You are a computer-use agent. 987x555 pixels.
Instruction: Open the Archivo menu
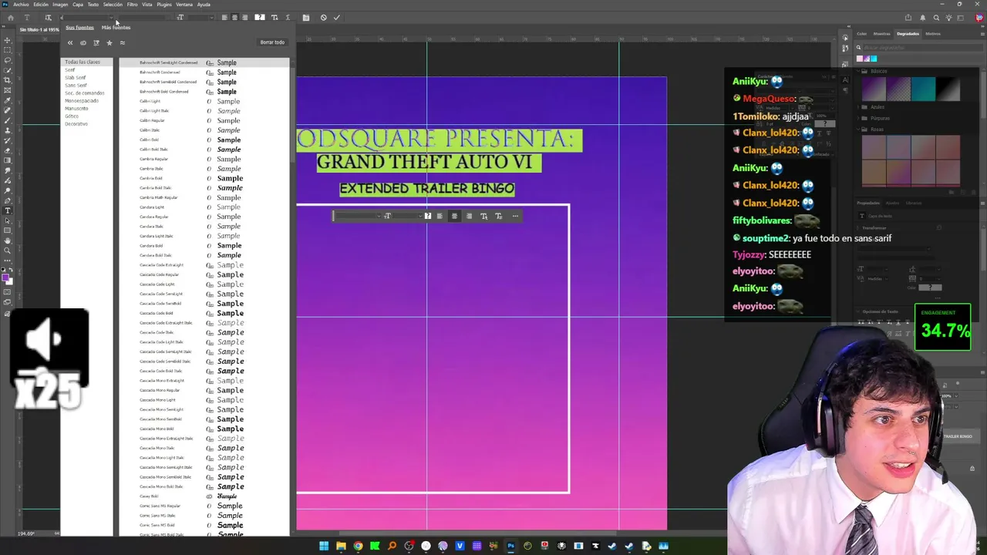point(21,5)
